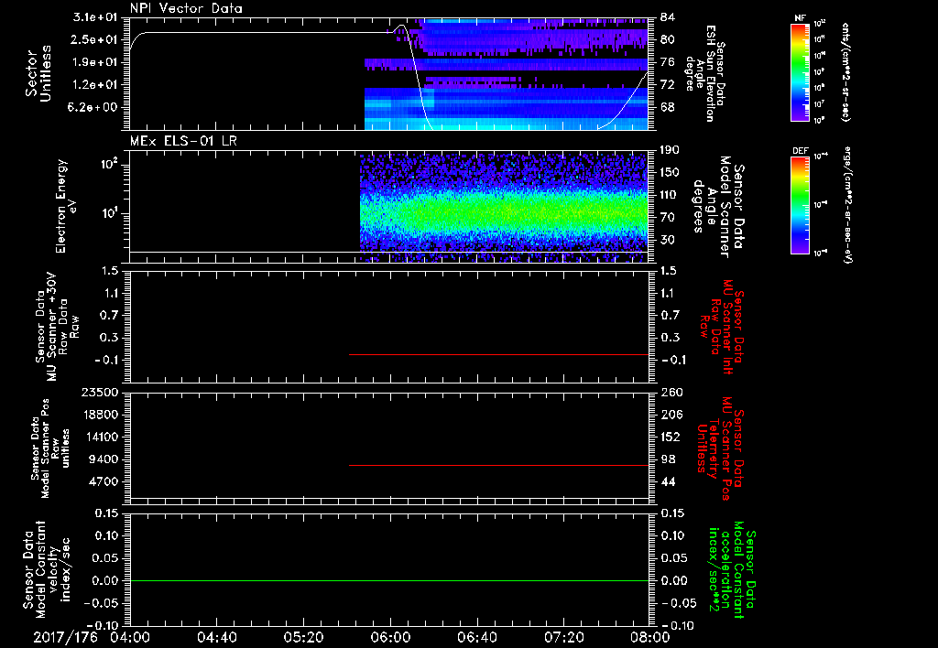Click the 'NF' label above the color bar
Viewport: 938px width, 648px height.
800,18
